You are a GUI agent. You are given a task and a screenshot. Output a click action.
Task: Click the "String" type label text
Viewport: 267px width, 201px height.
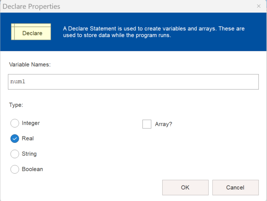(29, 154)
